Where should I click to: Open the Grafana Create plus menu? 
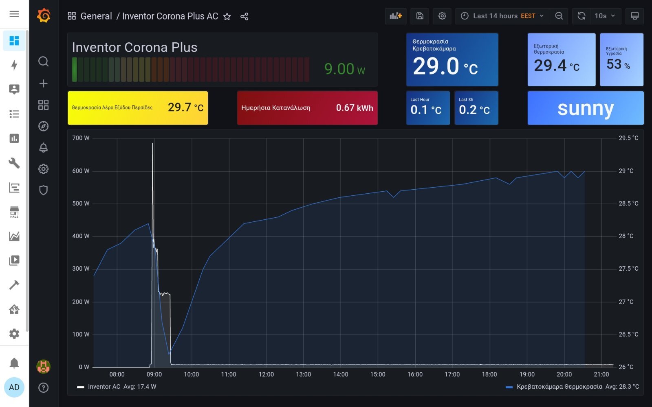point(44,83)
